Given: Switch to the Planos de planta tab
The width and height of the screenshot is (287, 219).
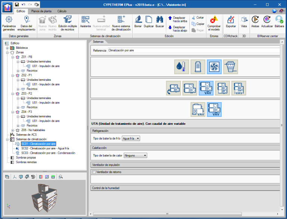Looking at the screenshot, I should pos(41,11).
